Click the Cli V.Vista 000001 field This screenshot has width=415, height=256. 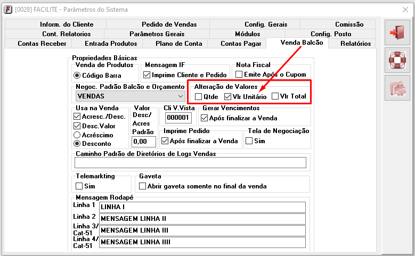pos(178,118)
